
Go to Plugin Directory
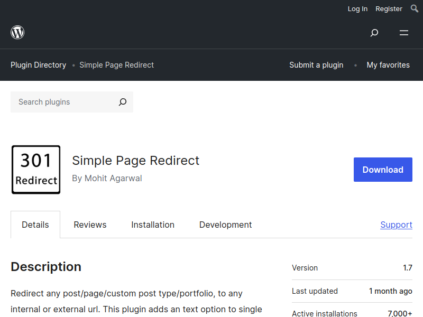click(38, 65)
